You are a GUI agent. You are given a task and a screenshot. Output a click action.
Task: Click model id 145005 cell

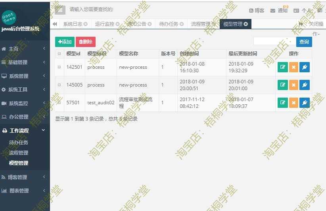coord(75,85)
